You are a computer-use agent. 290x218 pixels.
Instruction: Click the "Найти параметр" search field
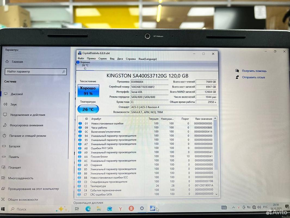click(35, 72)
